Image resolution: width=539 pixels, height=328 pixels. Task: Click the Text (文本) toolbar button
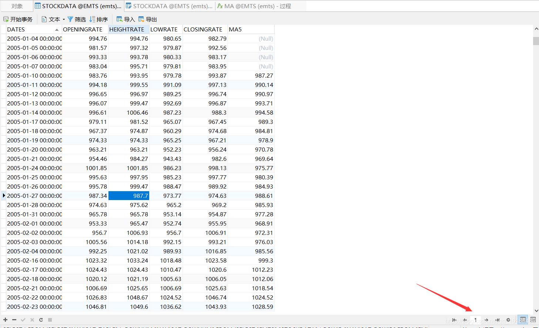click(51, 19)
